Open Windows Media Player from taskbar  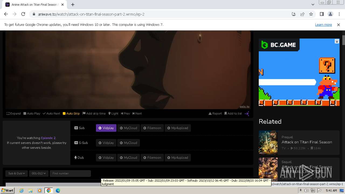pyautogui.click(x=40, y=190)
